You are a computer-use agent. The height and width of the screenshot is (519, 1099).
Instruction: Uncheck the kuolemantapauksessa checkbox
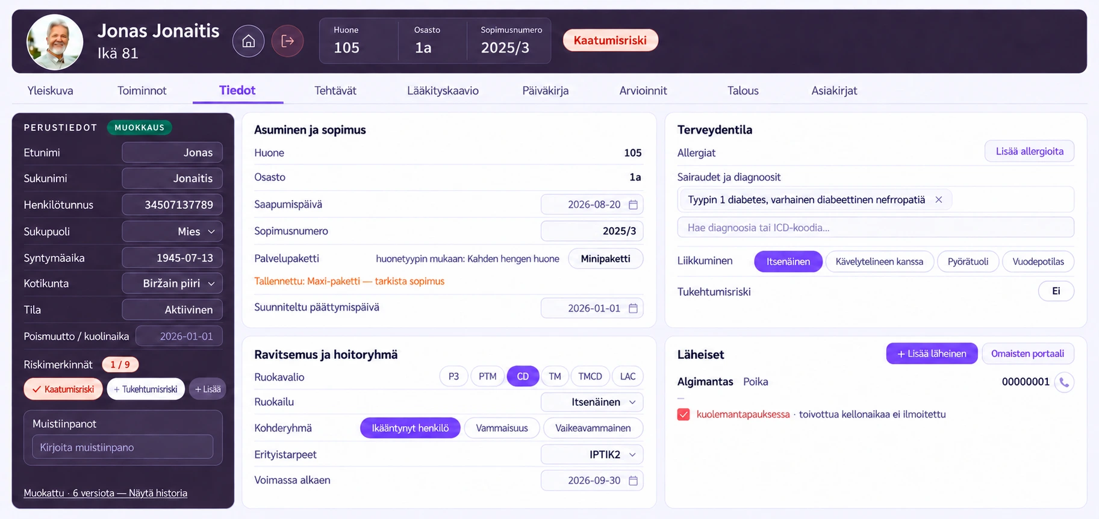click(683, 414)
